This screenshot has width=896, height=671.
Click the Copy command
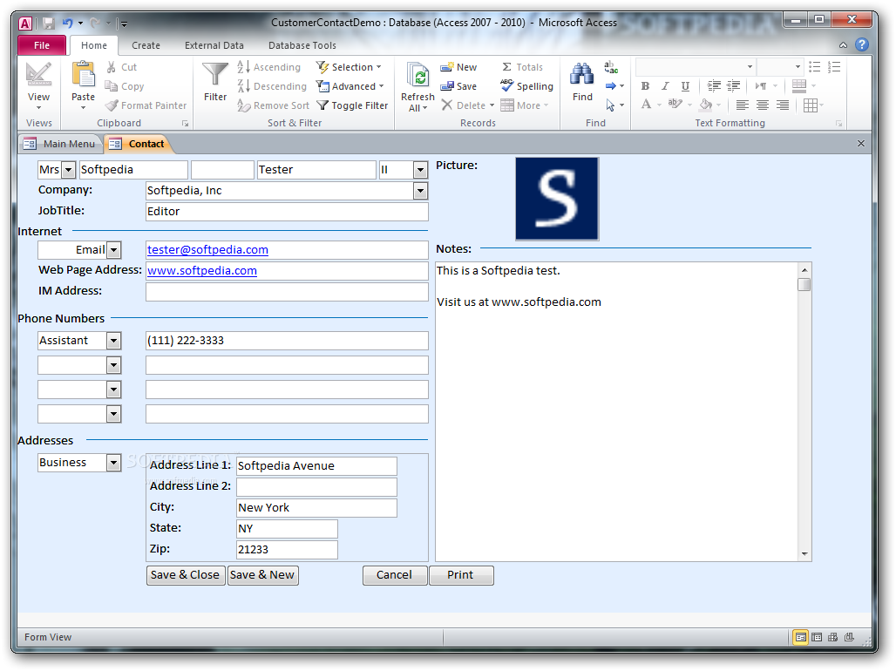[x=125, y=86]
